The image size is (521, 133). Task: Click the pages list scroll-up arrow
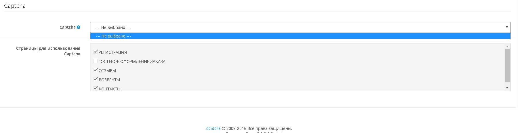[x=507, y=46]
